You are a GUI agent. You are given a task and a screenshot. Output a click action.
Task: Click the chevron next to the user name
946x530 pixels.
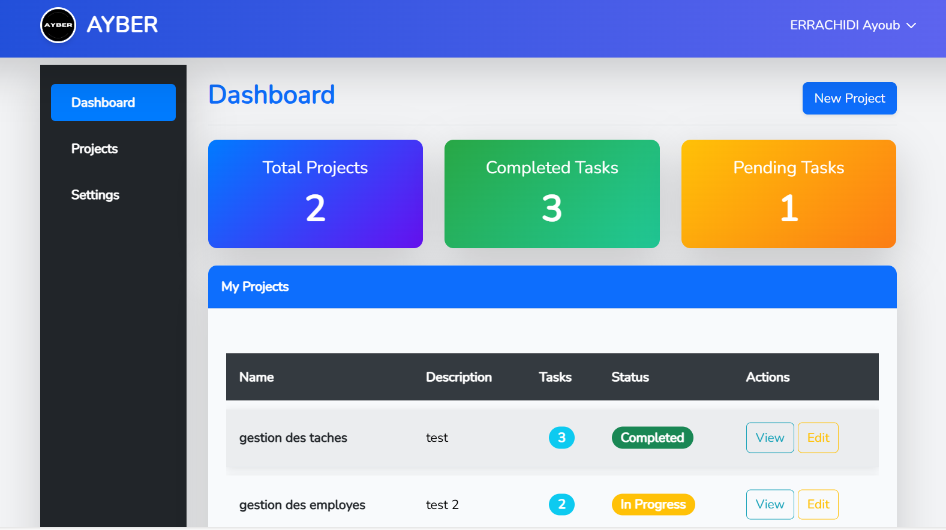pyautogui.click(x=911, y=26)
